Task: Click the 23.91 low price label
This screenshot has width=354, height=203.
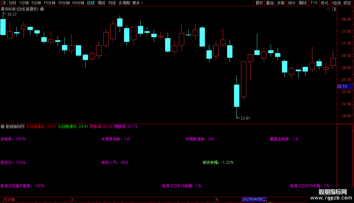Action: (x=245, y=118)
